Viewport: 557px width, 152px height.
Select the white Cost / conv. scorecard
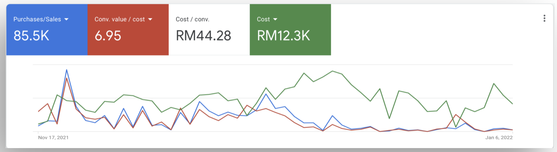coord(209,30)
